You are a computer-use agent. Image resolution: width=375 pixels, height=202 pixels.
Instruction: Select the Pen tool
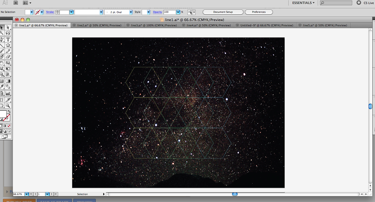[2, 40]
